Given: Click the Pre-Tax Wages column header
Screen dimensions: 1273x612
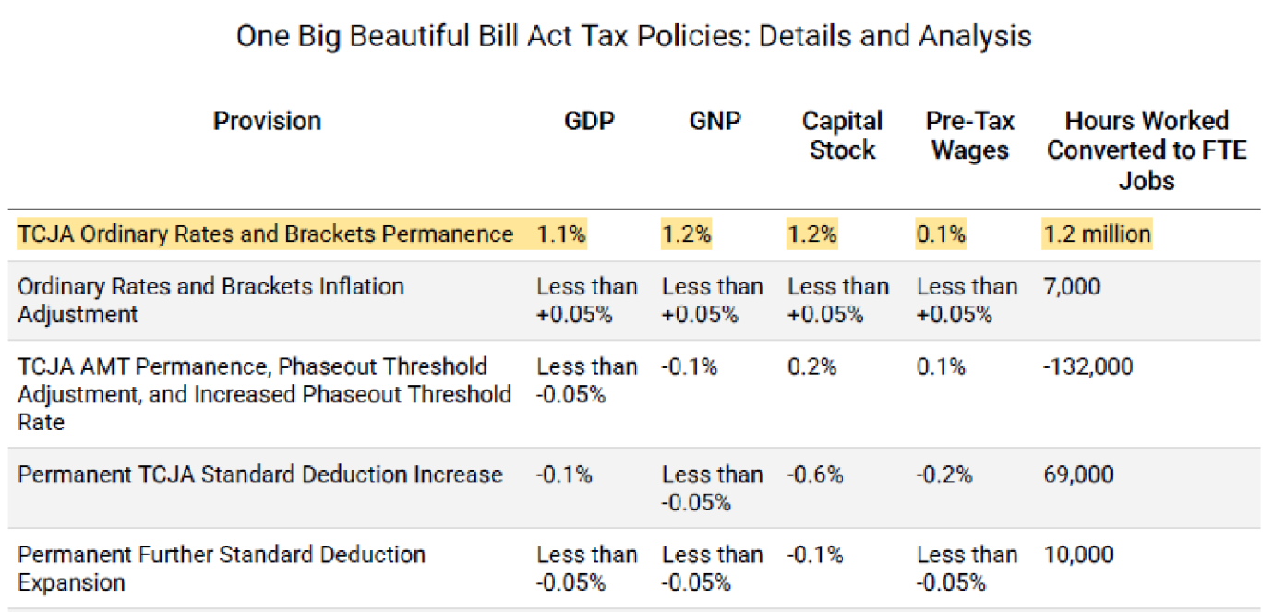Looking at the screenshot, I should pyautogui.click(x=970, y=136).
